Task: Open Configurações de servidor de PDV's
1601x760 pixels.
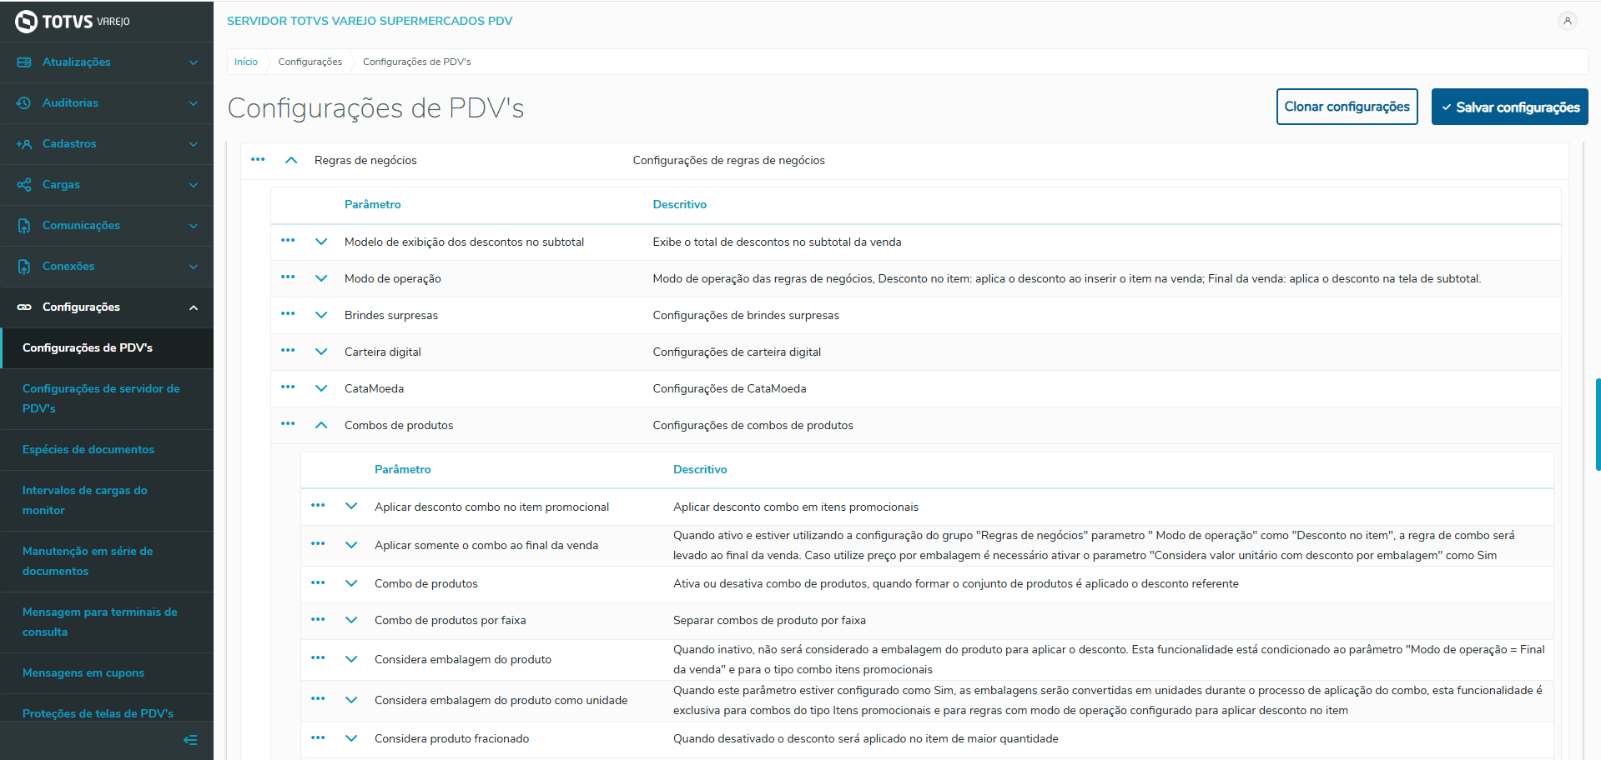Action: point(107,399)
